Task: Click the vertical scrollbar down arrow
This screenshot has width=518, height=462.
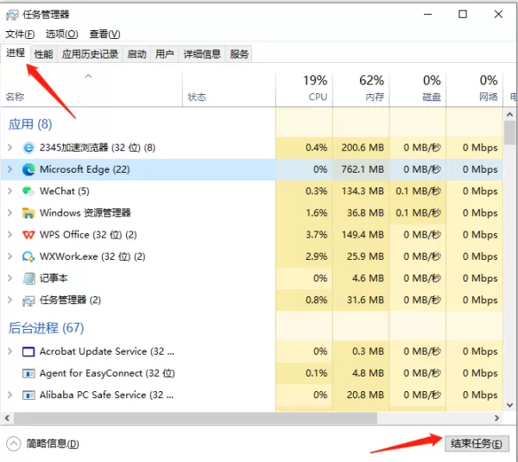Action: tap(509, 405)
